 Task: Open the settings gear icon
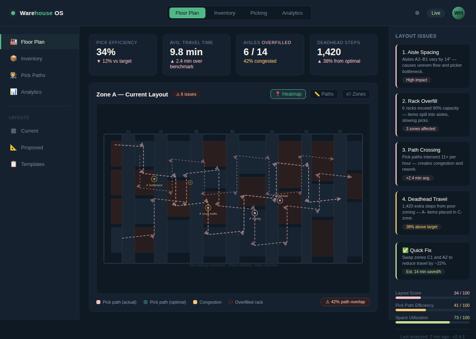pos(417,13)
